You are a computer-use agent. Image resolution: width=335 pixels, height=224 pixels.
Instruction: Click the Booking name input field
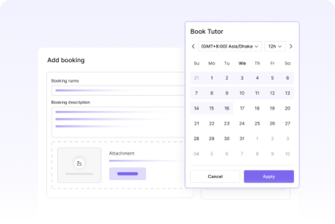click(x=119, y=91)
